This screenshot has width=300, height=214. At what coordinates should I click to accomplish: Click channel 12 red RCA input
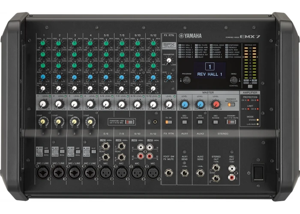click(x=150, y=156)
